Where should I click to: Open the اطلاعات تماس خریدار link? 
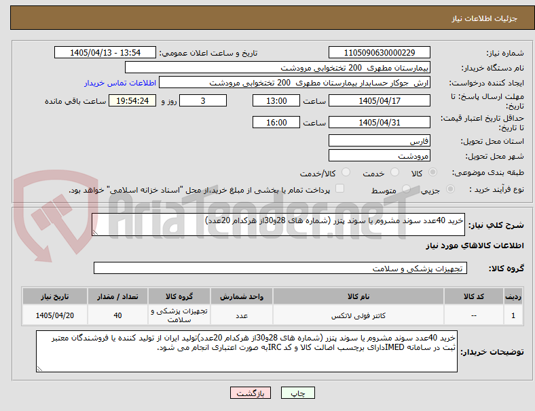(120, 83)
